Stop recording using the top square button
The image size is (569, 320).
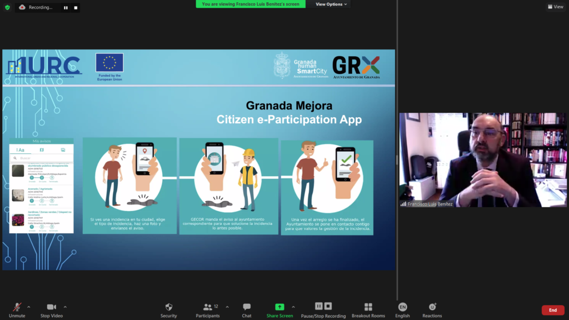tap(74, 8)
